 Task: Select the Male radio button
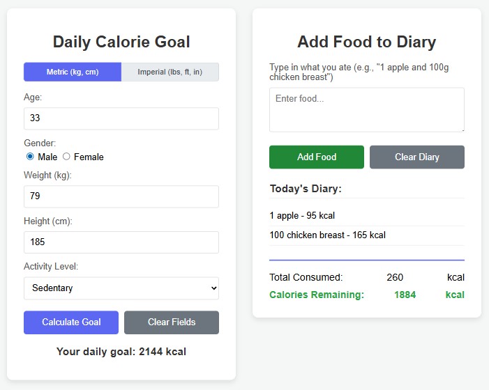click(x=30, y=156)
